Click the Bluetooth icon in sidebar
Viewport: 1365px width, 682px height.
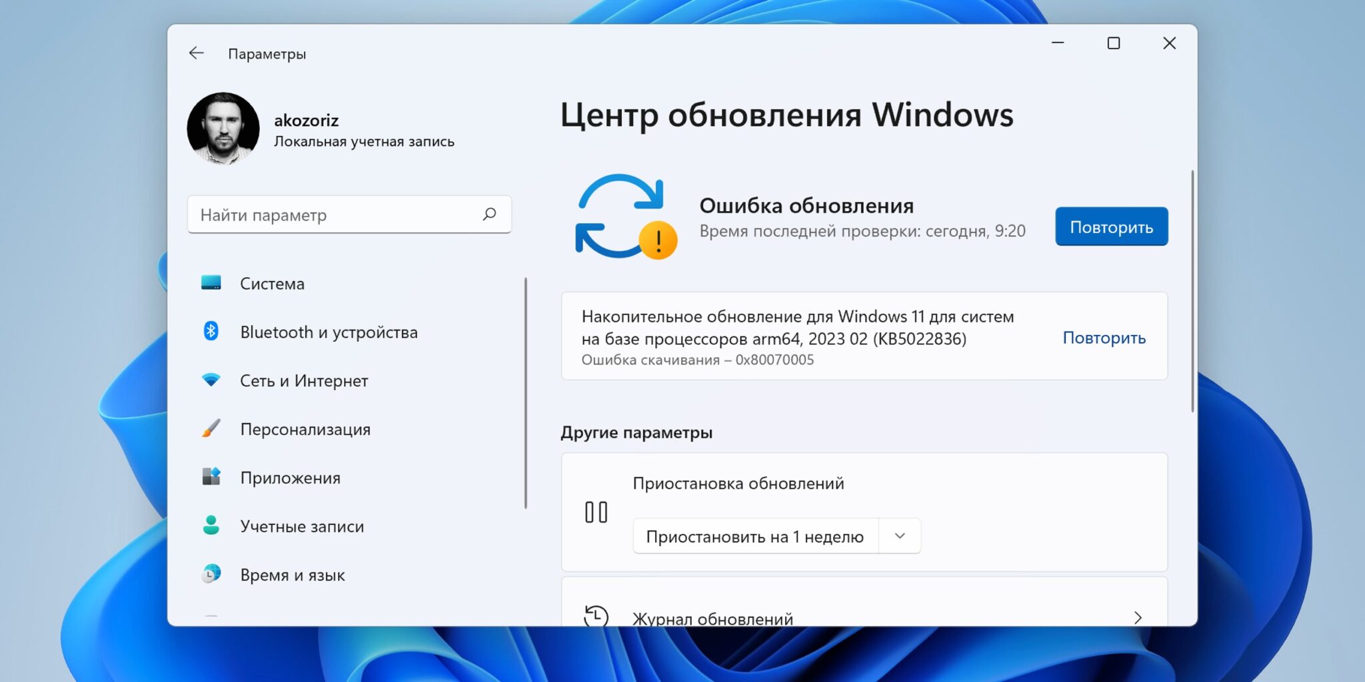point(211,331)
